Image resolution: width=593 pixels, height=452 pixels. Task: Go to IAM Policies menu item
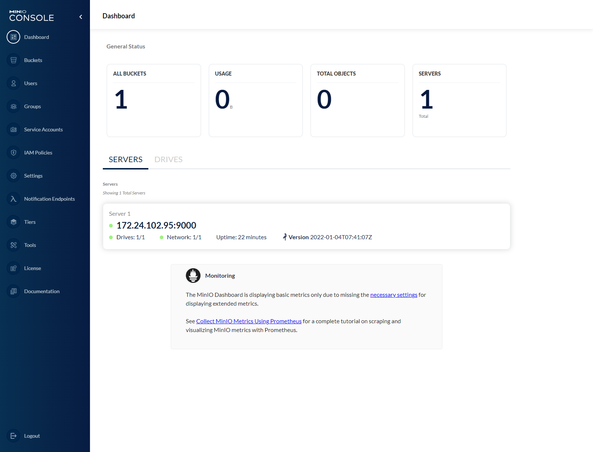pyautogui.click(x=38, y=153)
